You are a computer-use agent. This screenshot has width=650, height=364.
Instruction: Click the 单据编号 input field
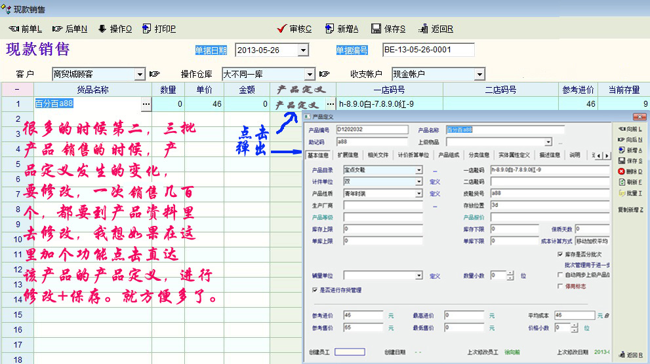pyautogui.click(x=428, y=50)
